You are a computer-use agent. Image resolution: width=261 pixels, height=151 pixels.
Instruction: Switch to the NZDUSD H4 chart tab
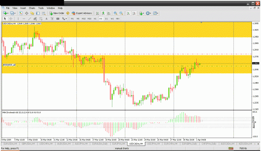point(245,143)
